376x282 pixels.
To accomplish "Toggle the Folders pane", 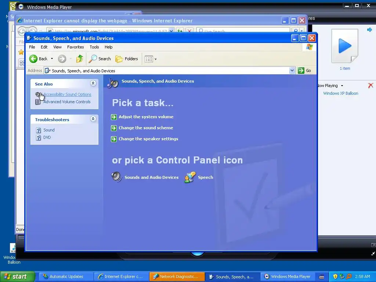I will tap(127, 59).
